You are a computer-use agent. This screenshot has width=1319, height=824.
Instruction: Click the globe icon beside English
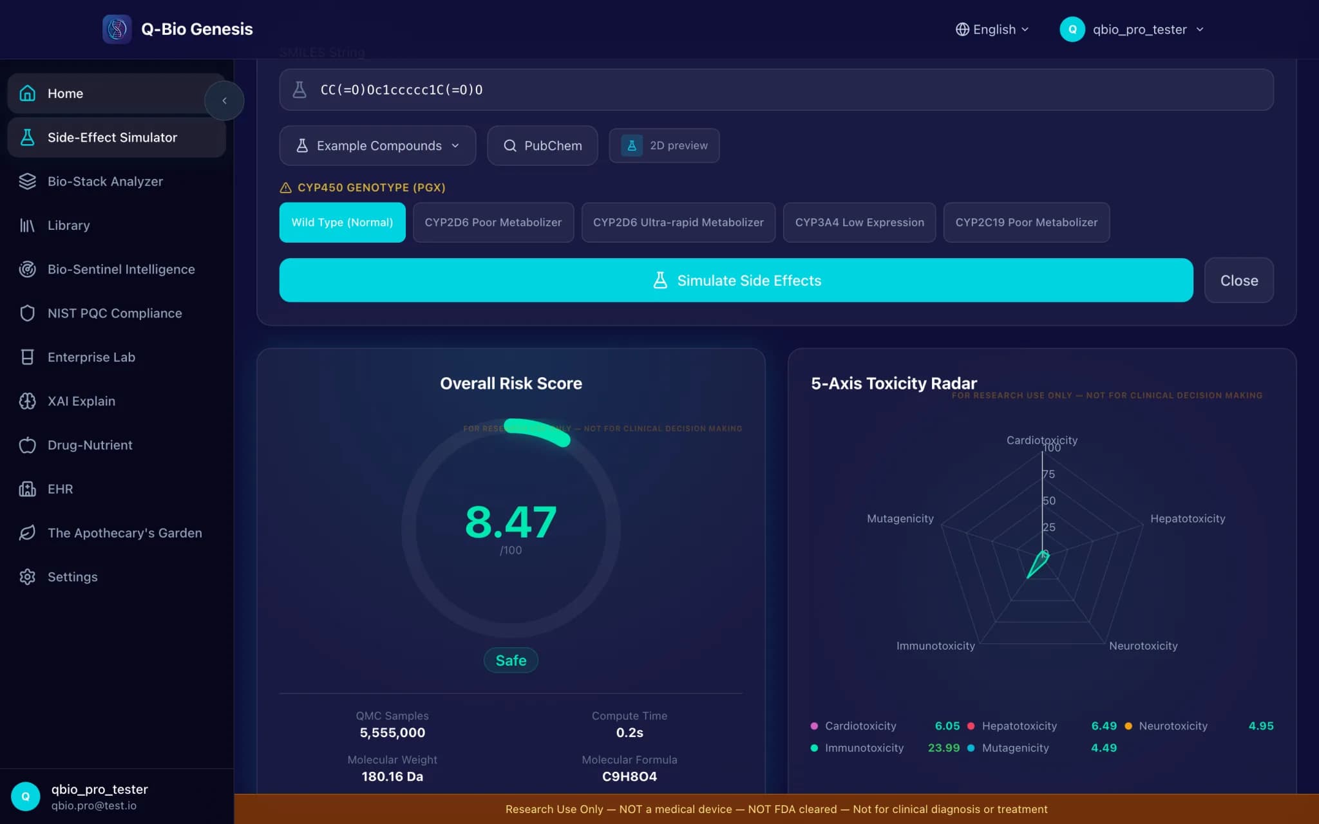coord(962,30)
